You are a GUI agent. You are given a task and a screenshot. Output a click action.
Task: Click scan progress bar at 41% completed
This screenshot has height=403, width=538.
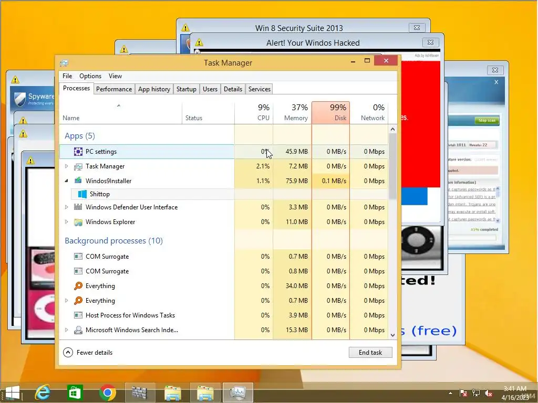pos(473,237)
